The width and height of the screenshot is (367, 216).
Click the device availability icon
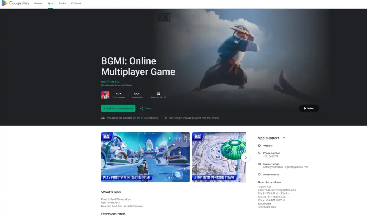103,118
